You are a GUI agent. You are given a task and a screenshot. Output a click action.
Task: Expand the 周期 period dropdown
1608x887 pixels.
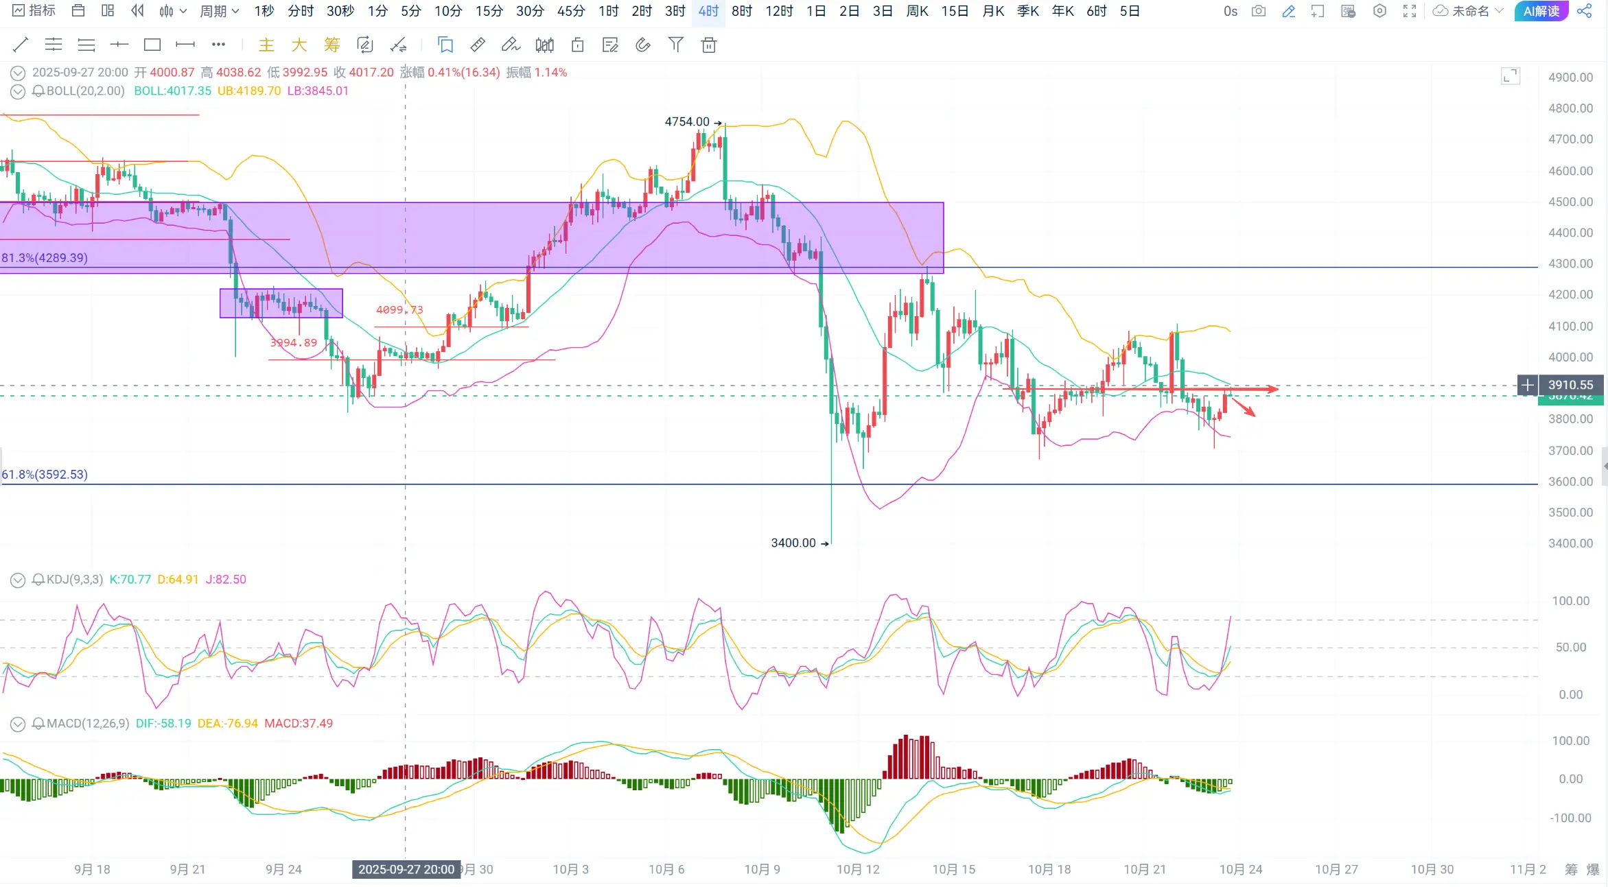tap(219, 11)
